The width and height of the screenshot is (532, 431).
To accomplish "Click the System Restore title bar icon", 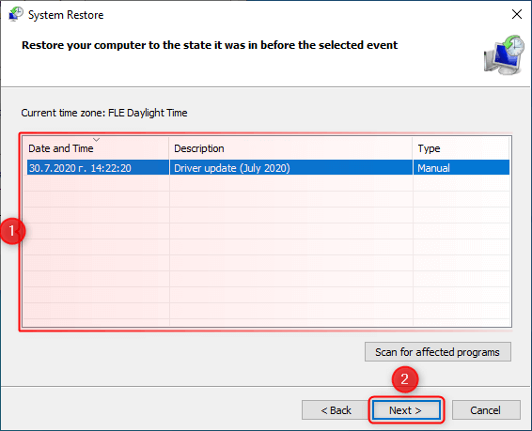I will [16, 14].
